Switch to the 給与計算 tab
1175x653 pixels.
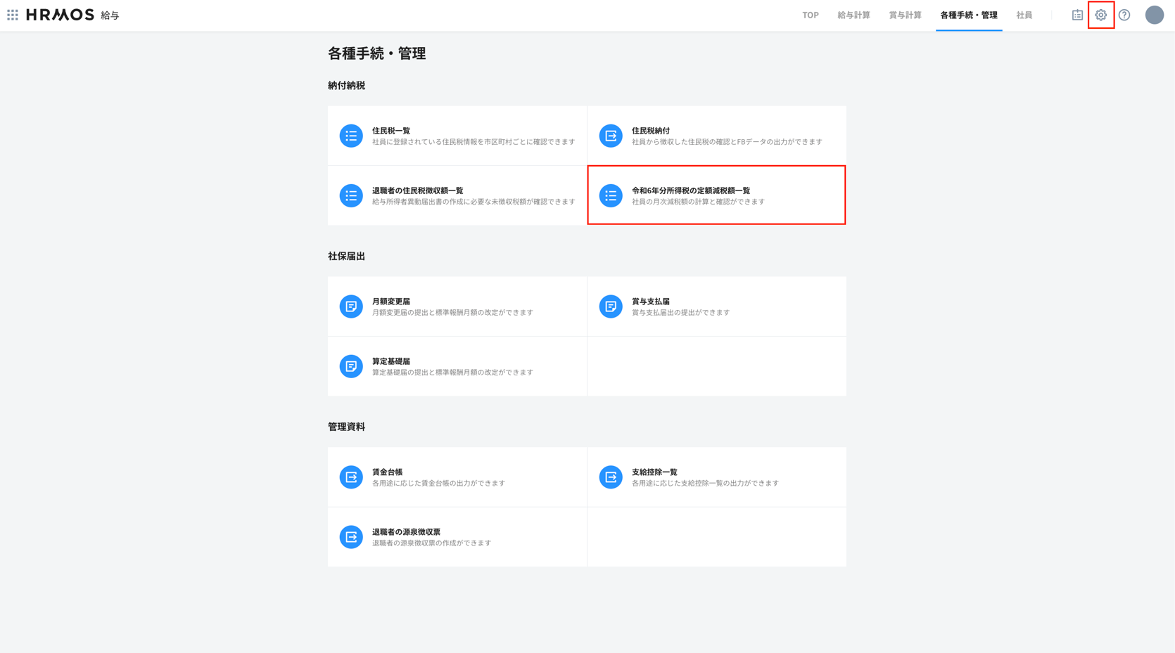pyautogui.click(x=853, y=15)
